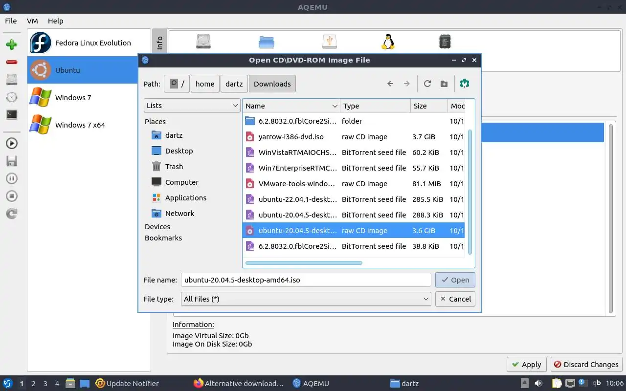Go back with the dialog back arrow
Image resolution: width=626 pixels, height=391 pixels.
(390, 84)
